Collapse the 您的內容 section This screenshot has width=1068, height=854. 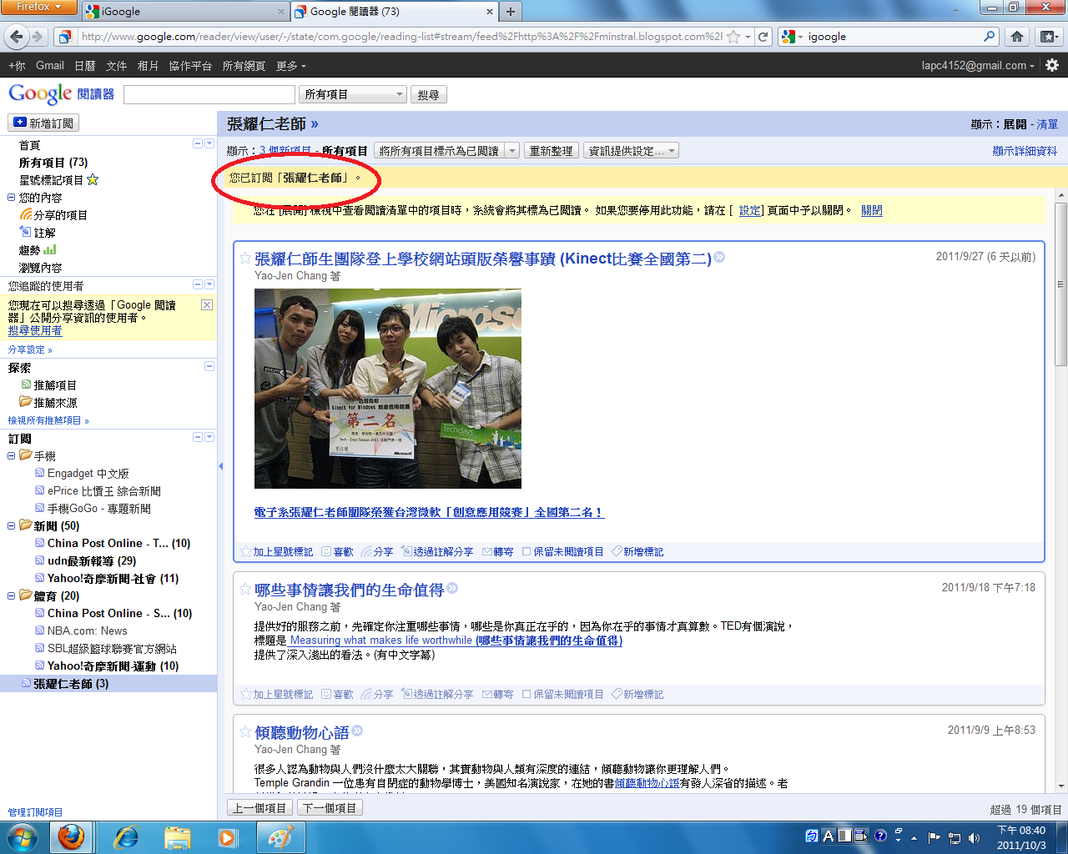pyautogui.click(x=11, y=198)
